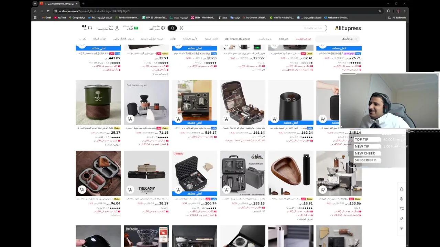Open the green Saudi emblem cup thumbnail

(x=98, y=103)
